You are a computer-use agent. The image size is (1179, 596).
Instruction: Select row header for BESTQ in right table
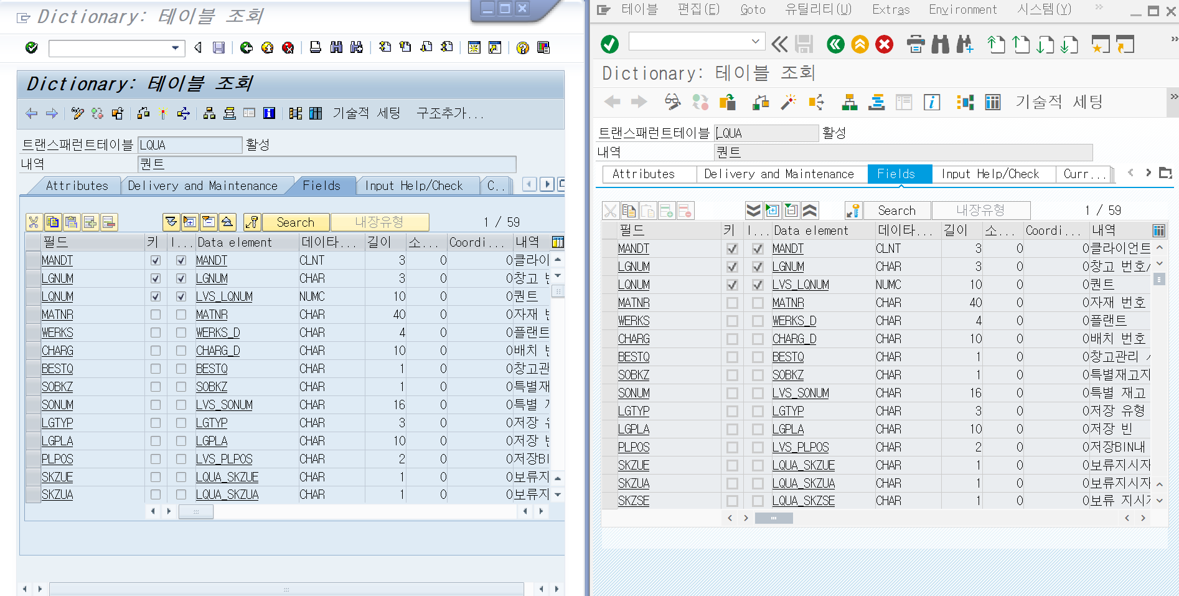609,357
